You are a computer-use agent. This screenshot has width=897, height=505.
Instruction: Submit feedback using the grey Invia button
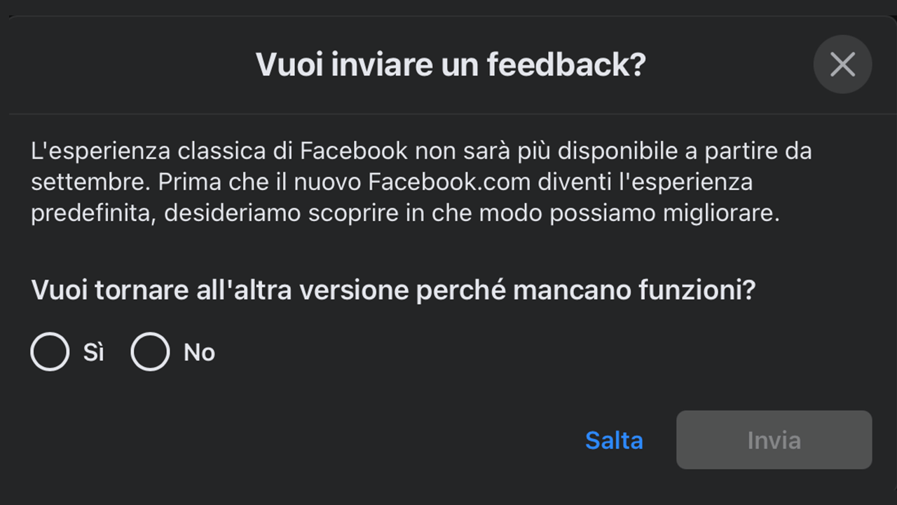point(774,440)
